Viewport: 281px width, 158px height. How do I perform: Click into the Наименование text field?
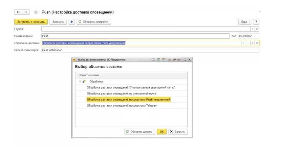135,36
